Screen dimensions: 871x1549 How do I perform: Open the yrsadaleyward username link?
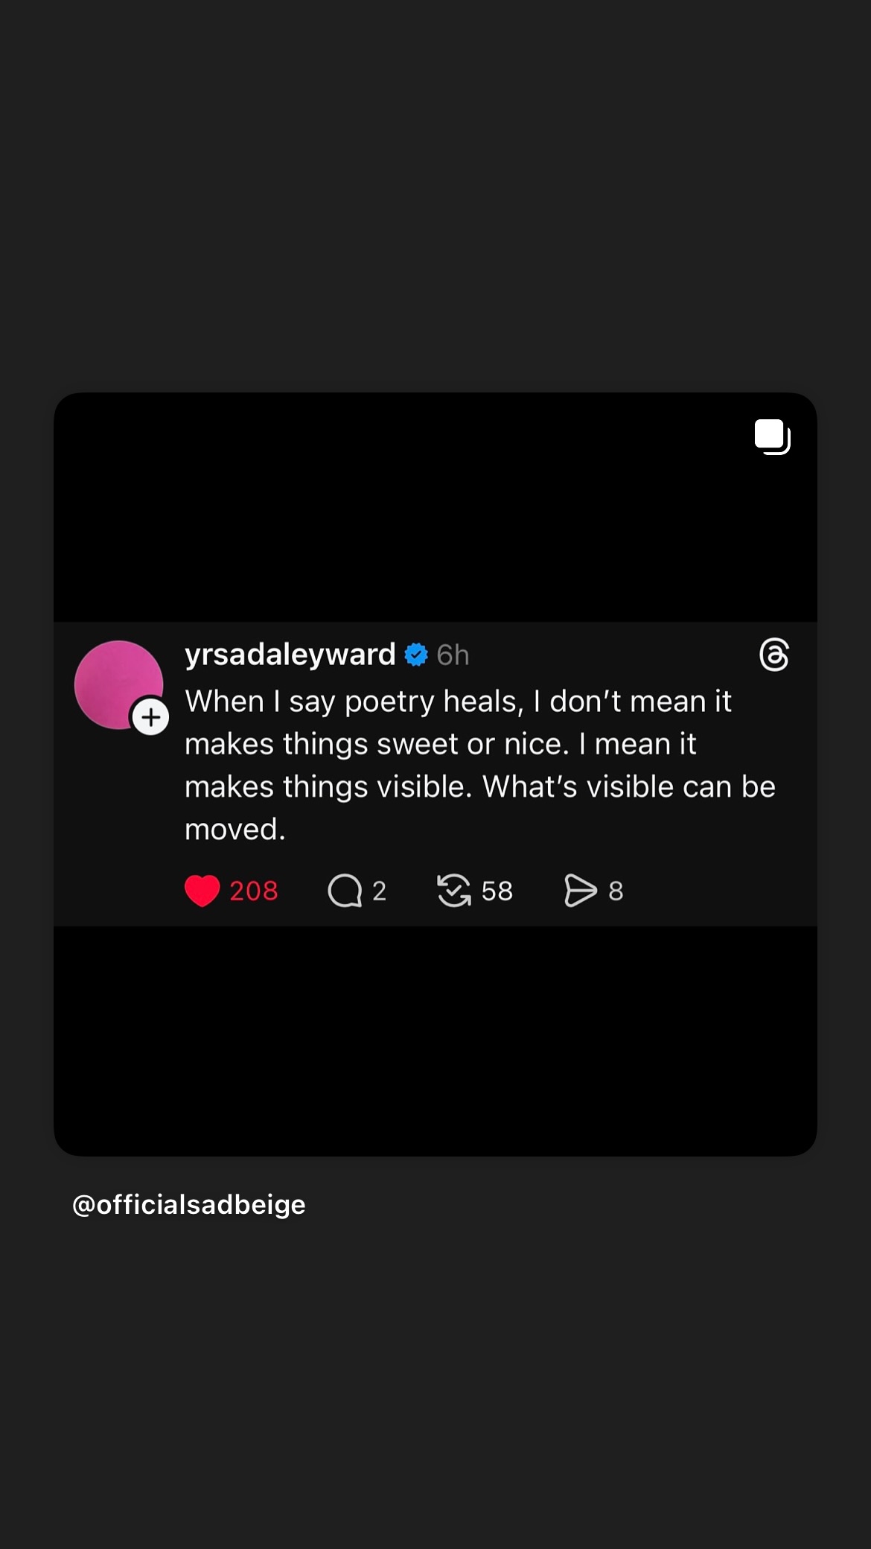point(290,655)
